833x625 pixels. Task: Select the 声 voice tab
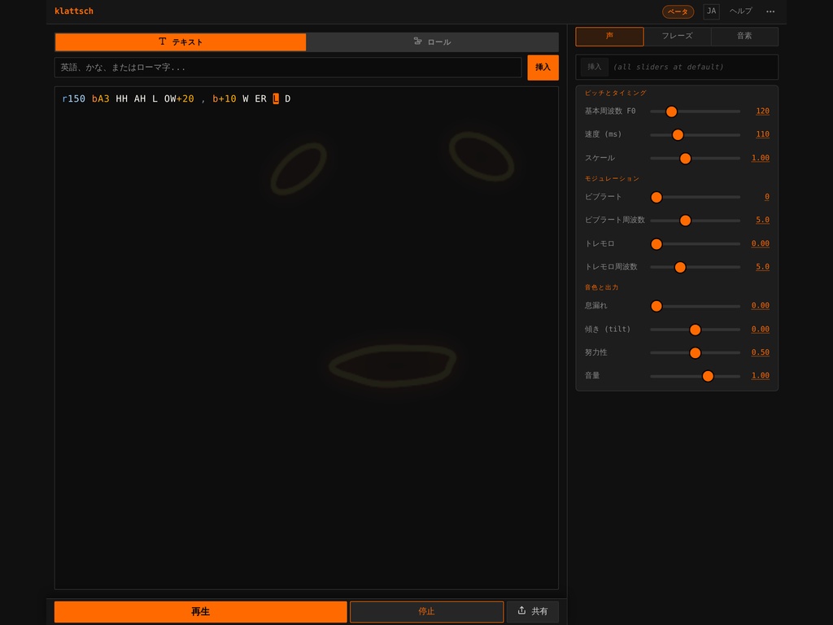[x=609, y=36]
